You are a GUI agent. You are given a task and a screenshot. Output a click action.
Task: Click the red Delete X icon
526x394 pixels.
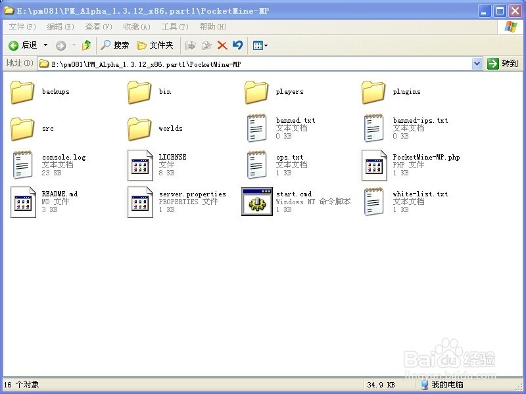(x=222, y=45)
